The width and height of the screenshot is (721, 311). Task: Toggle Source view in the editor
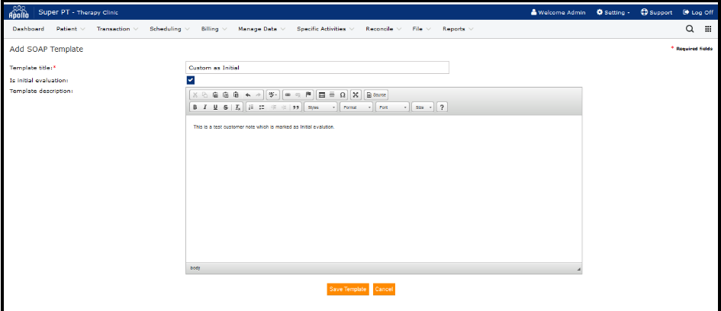pyautogui.click(x=376, y=95)
